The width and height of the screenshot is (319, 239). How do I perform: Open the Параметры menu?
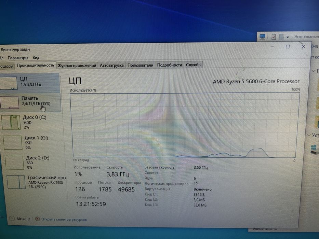coord(18,58)
